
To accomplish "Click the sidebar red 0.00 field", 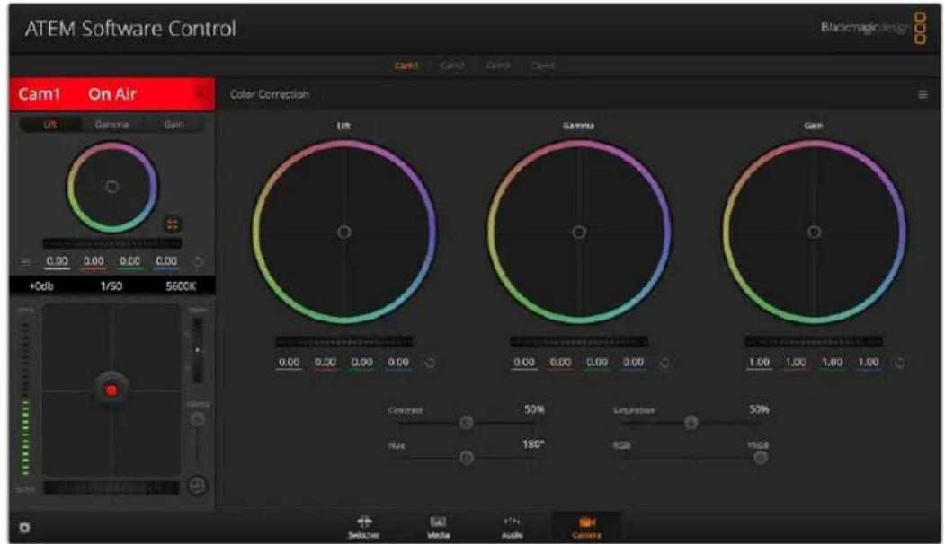I will 94,262.
